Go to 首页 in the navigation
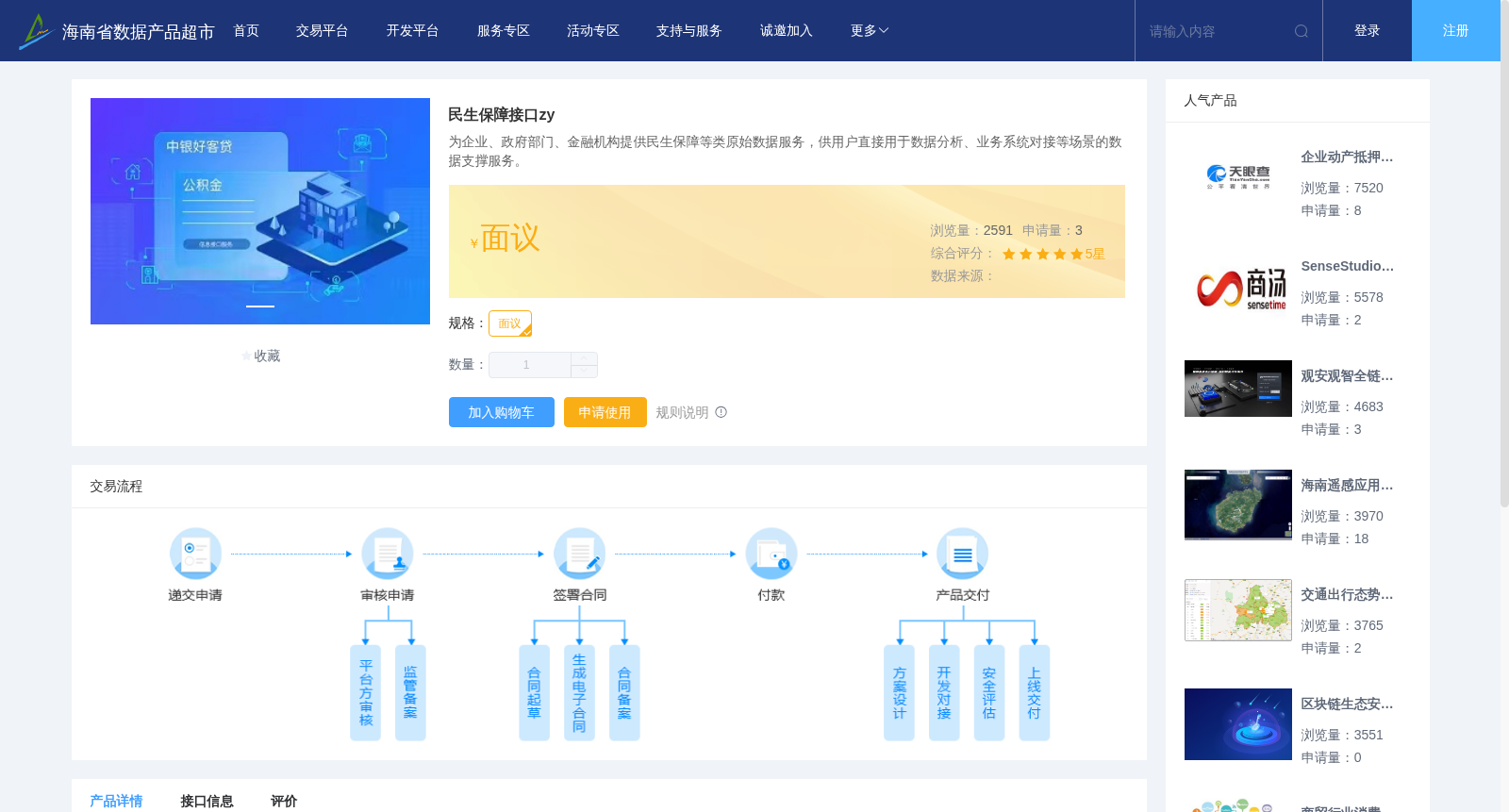 (x=246, y=31)
